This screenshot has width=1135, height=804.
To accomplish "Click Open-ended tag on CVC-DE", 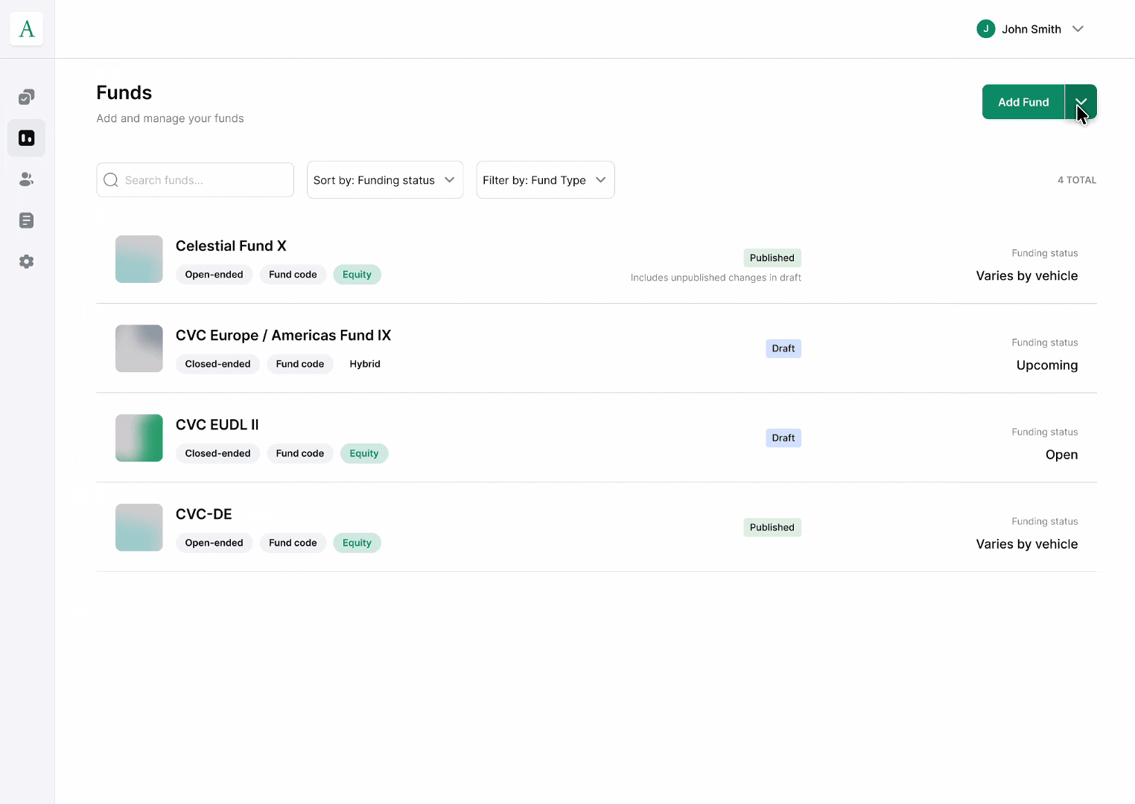I will tap(214, 543).
